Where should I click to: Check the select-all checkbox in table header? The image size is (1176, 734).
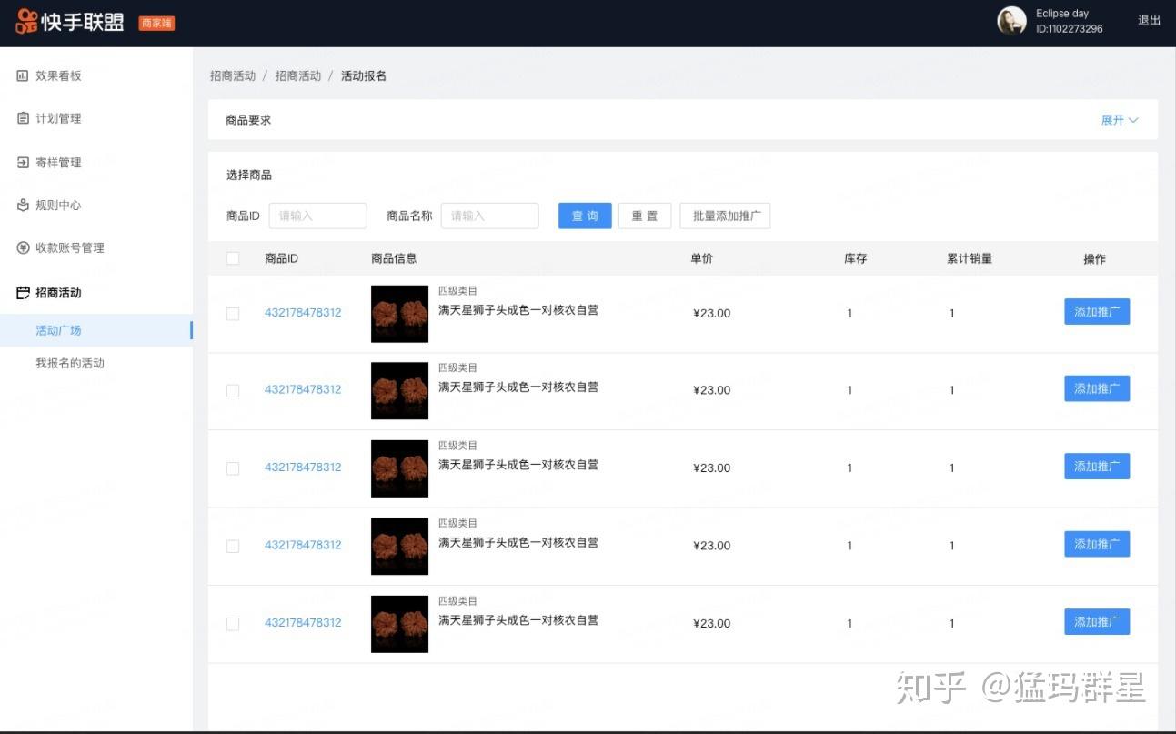tap(232, 258)
